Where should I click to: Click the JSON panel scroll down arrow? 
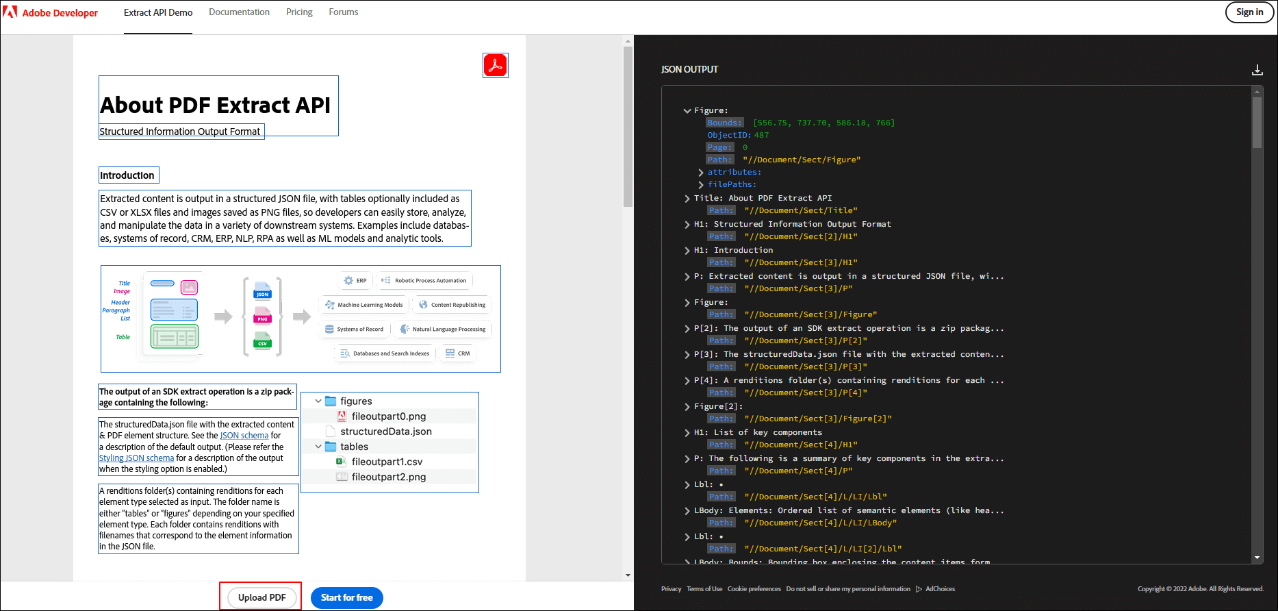pyautogui.click(x=1257, y=558)
